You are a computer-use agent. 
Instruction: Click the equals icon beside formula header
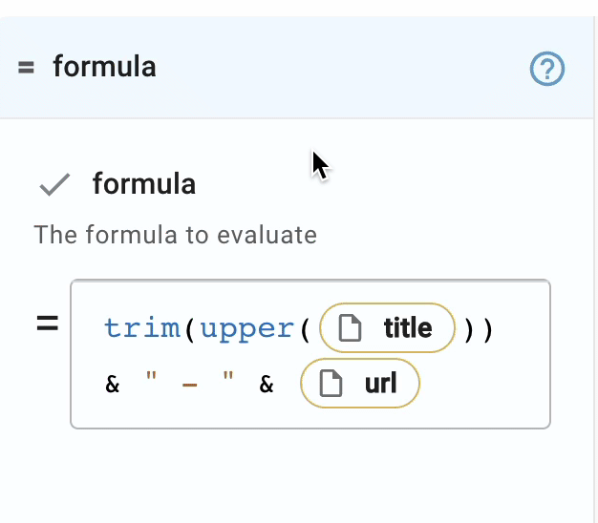[26, 68]
